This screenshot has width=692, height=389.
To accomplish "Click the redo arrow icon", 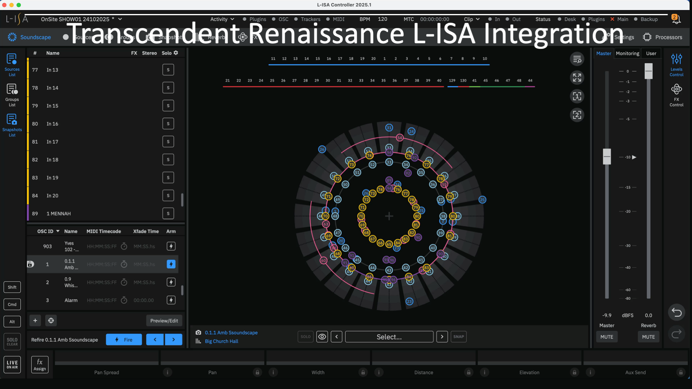I will (677, 334).
